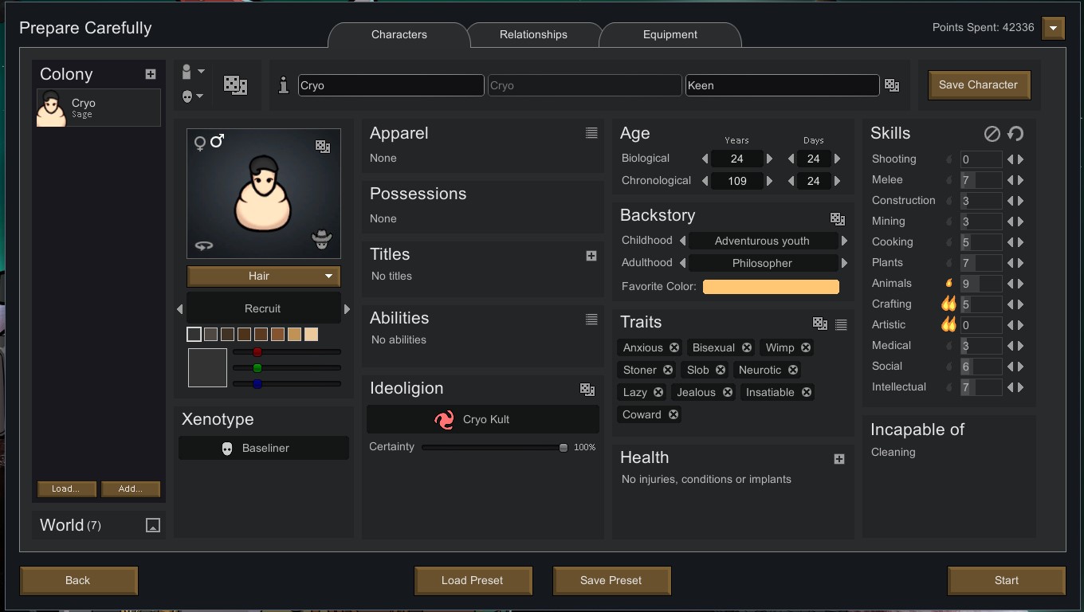Remove the Anxious trait
The image size is (1084, 612).
674,347
